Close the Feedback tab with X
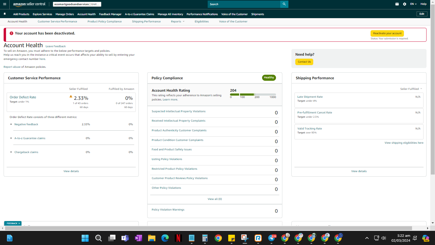The height and width of the screenshot is (245, 435). [x=19, y=223]
